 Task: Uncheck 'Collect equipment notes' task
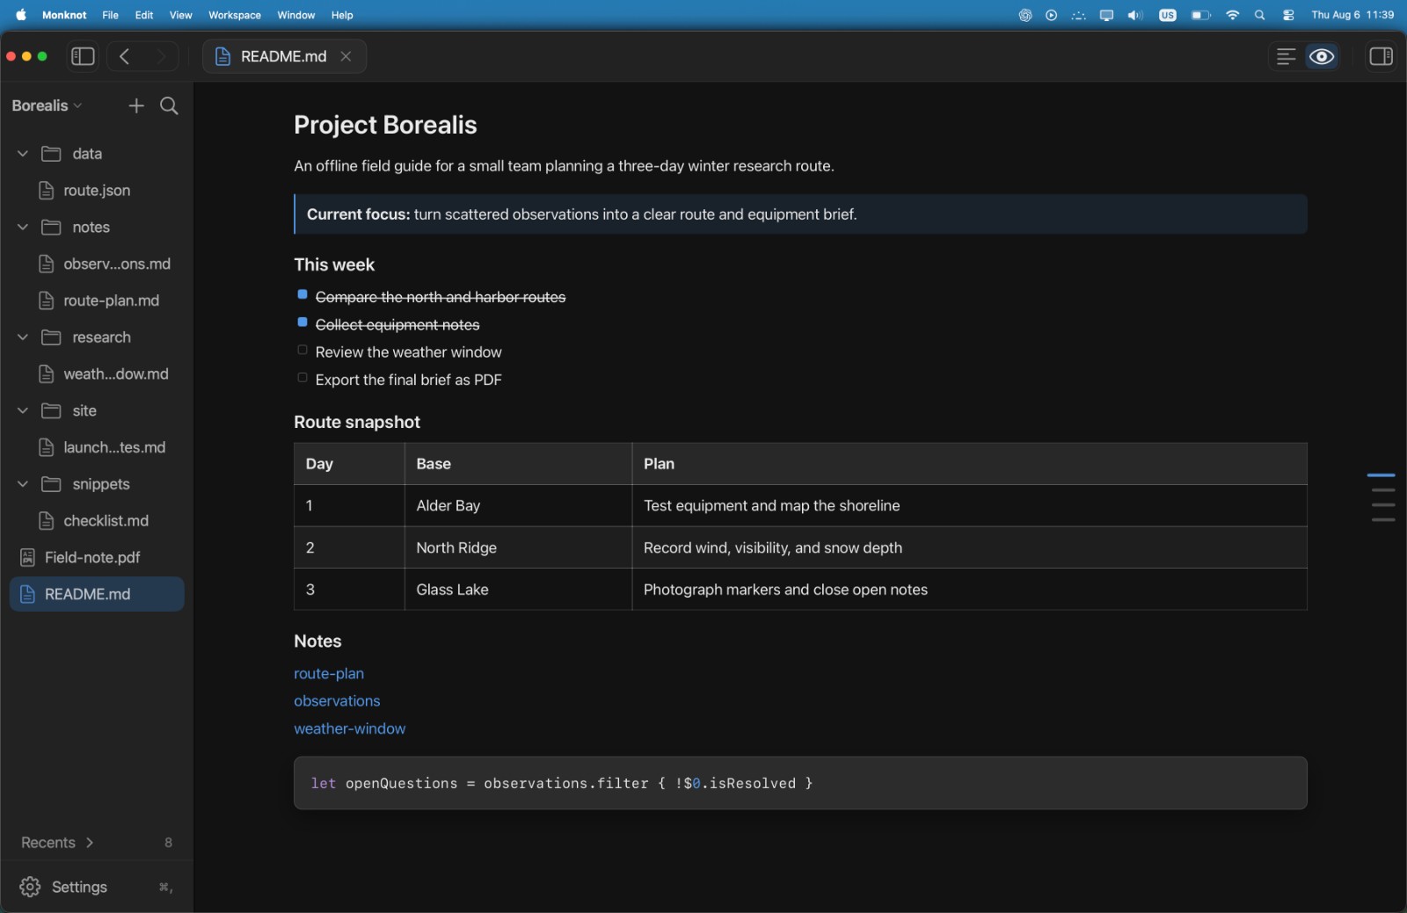coord(303,322)
